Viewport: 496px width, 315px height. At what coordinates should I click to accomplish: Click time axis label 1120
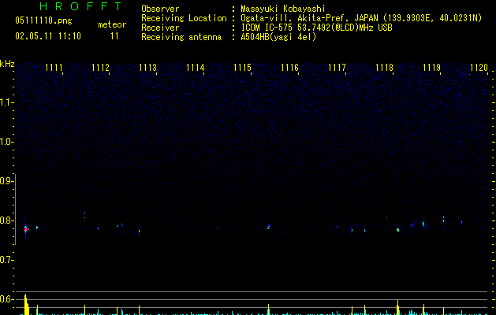click(x=479, y=68)
